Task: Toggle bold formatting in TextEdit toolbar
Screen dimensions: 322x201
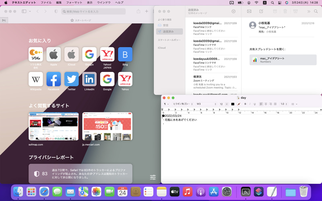Action: point(245,104)
